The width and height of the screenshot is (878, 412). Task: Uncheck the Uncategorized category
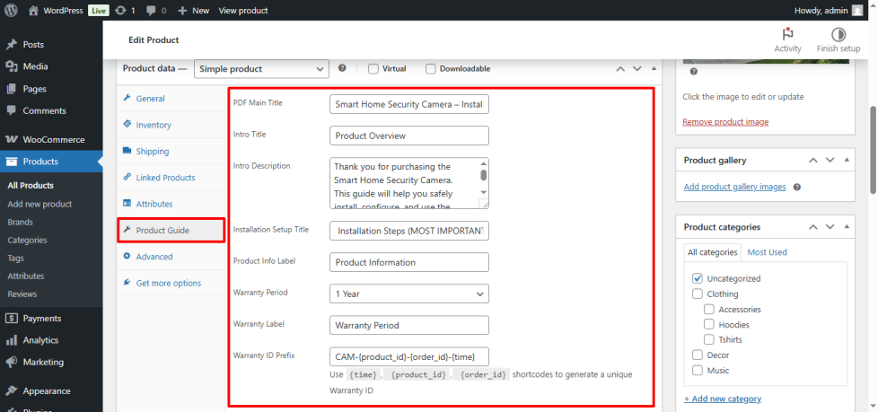point(698,279)
